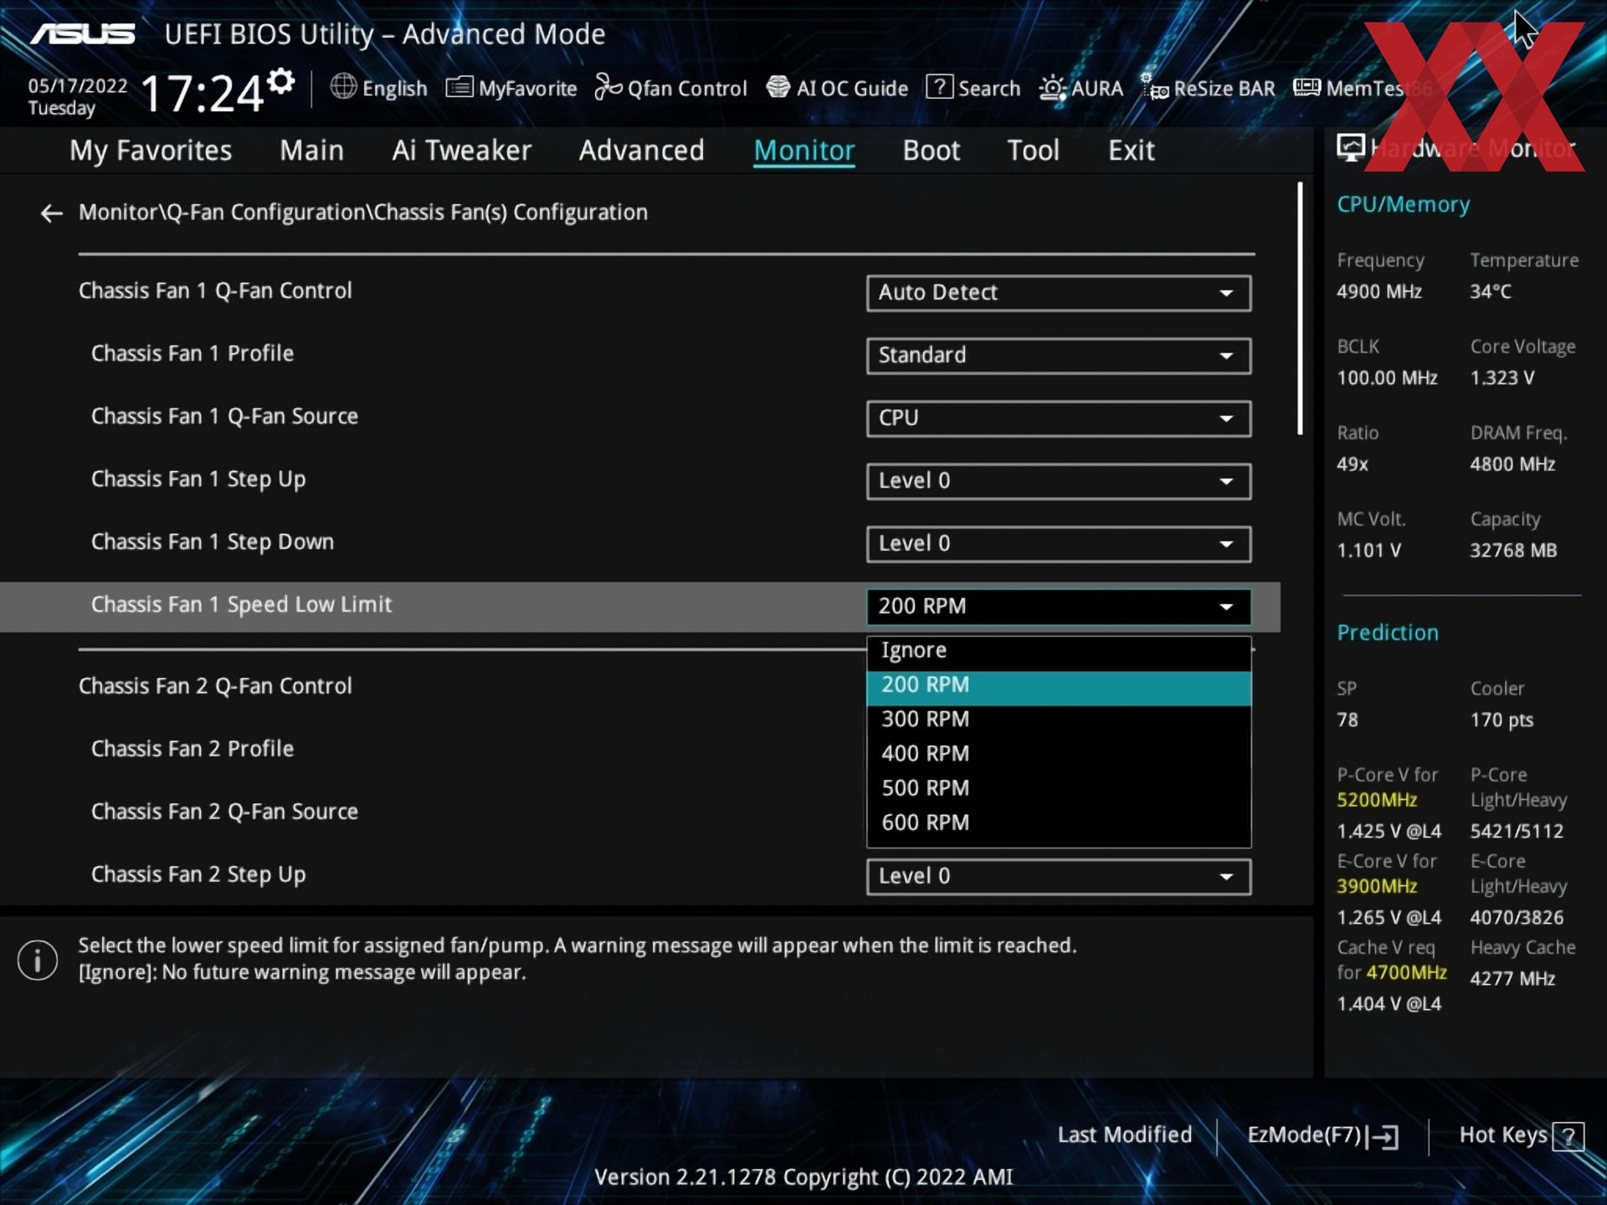The height and width of the screenshot is (1205, 1607).
Task: Click the 170 pts cooler score
Action: [1502, 720]
